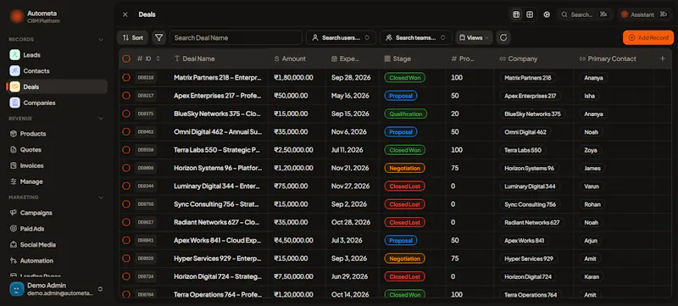678x306 pixels.
Task: Open the Assistant button
Action: (644, 14)
